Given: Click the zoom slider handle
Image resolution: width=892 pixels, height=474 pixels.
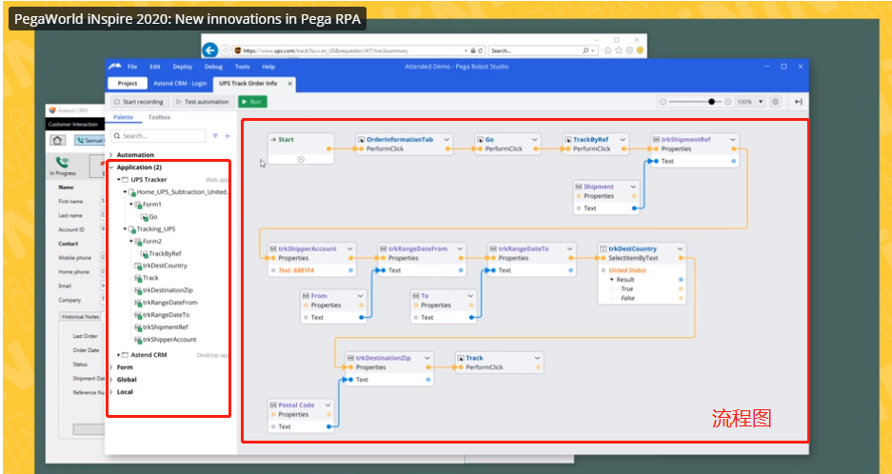Looking at the screenshot, I should pyautogui.click(x=711, y=102).
